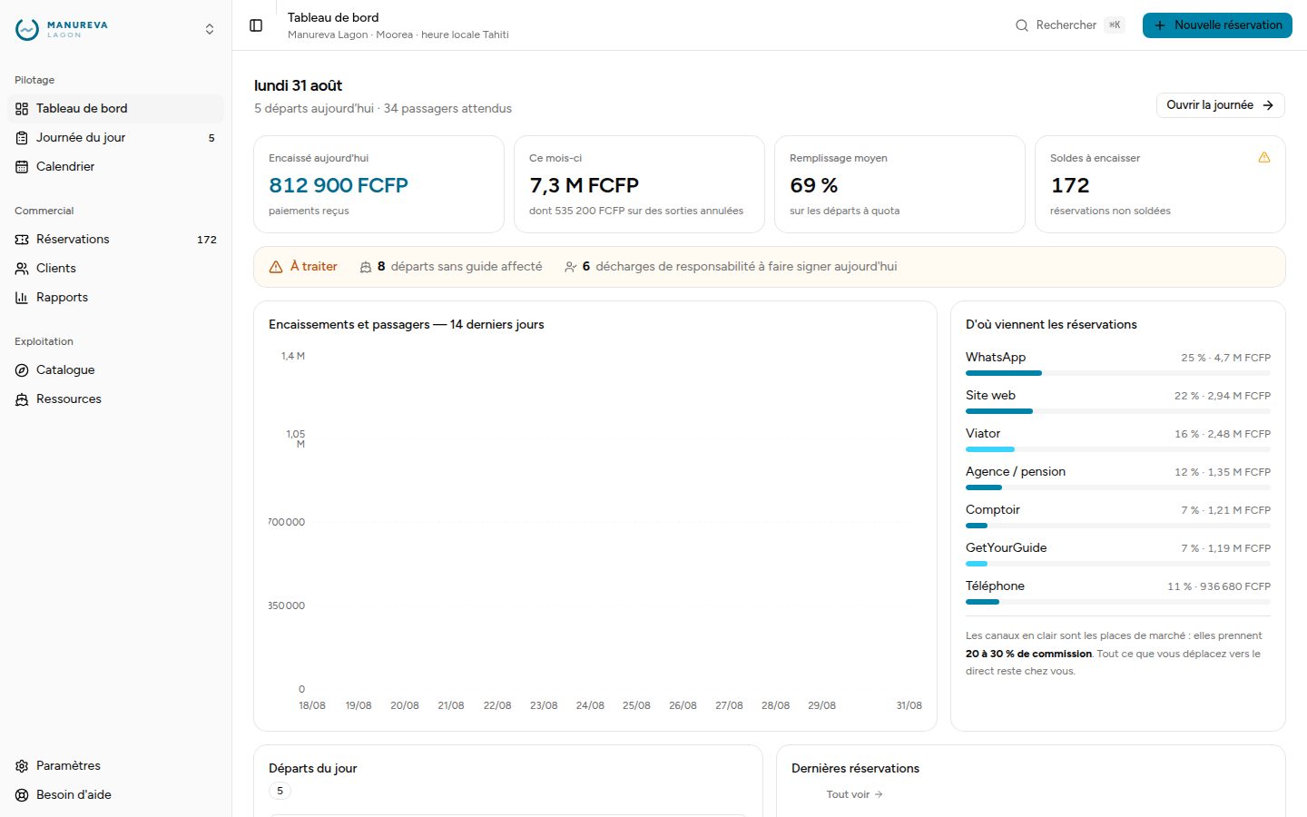Click the Encaissé aujourd'hui 812 900 FCFP value

click(x=339, y=185)
